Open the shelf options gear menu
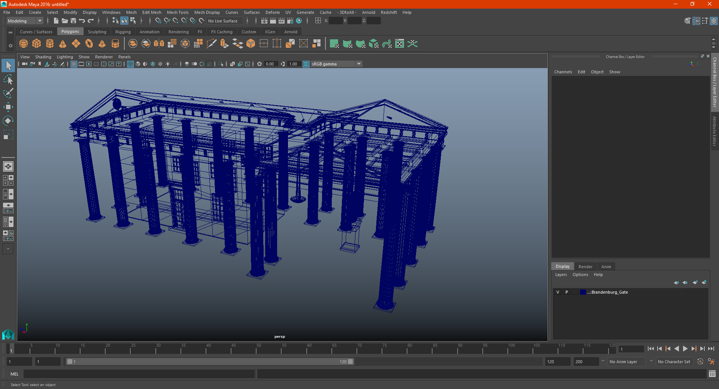 click(10, 46)
